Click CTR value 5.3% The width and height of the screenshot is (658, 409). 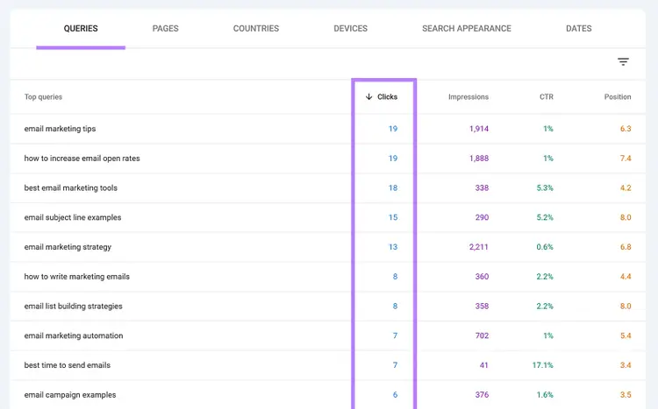pyautogui.click(x=545, y=187)
